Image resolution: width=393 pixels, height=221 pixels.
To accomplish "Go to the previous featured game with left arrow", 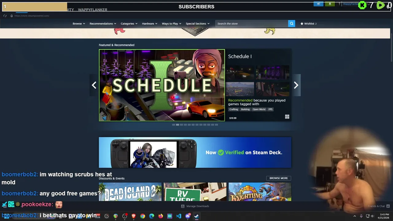I will (94, 85).
